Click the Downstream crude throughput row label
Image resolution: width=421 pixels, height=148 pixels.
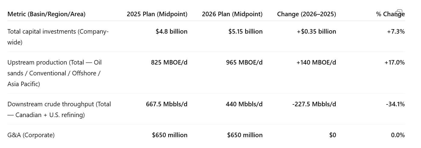pyautogui.click(x=59, y=110)
